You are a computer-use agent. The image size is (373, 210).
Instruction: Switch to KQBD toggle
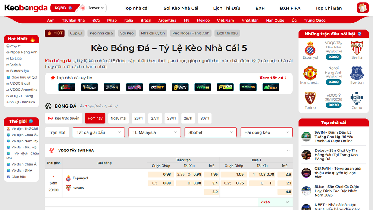(63, 8)
